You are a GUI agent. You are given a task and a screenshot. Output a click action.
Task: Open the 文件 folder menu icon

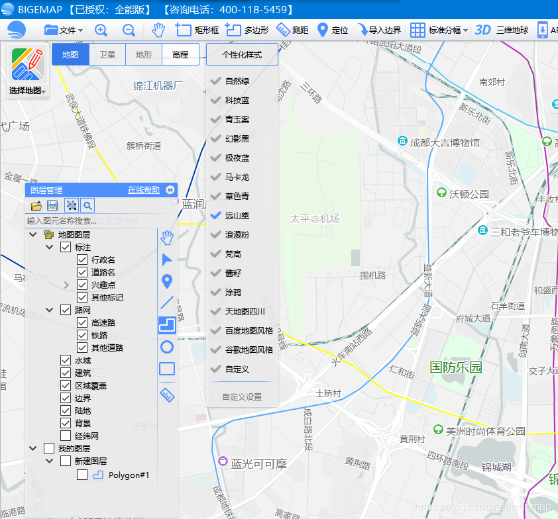[51, 30]
